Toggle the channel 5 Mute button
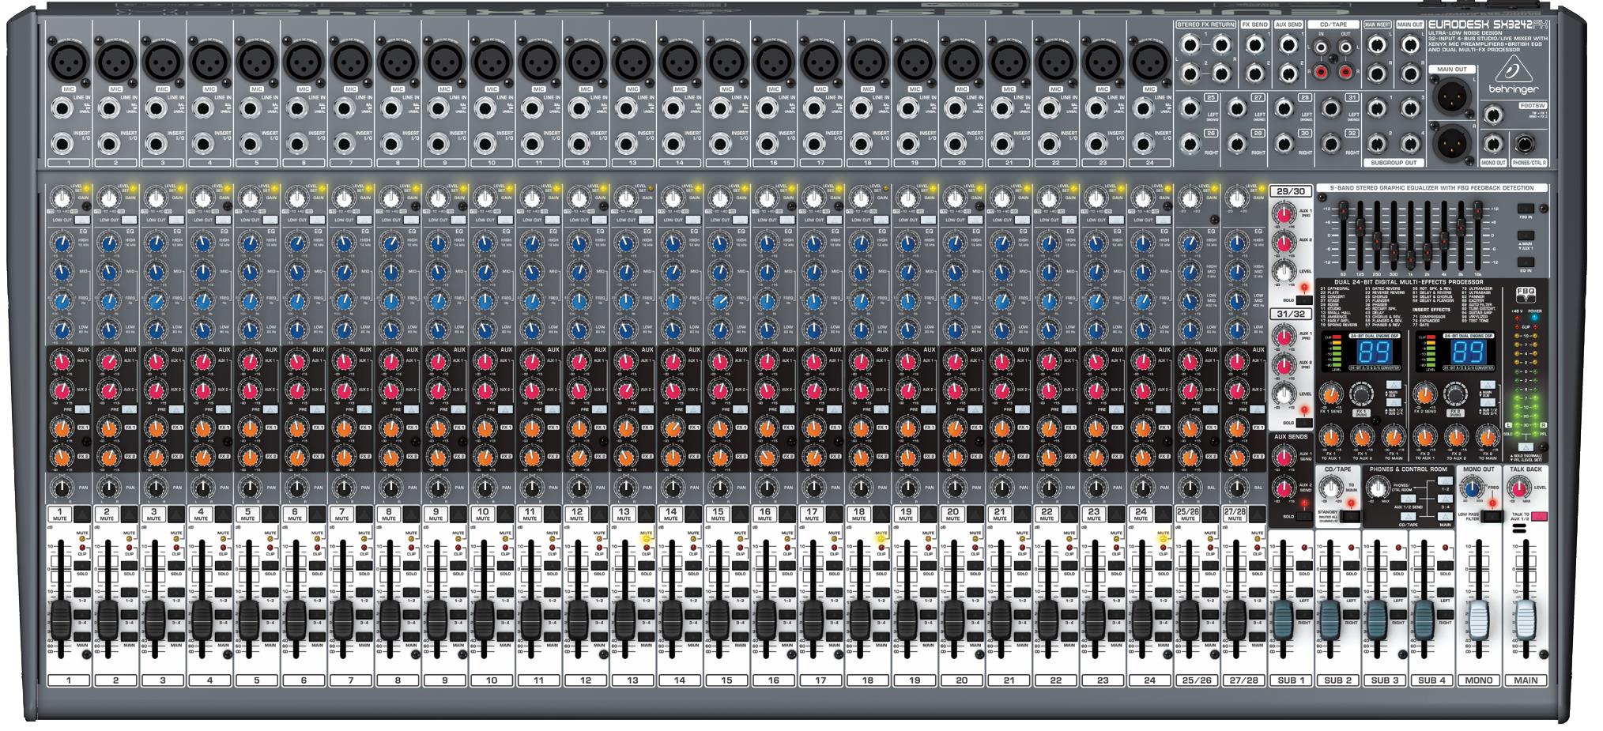The width and height of the screenshot is (1603, 731). pyautogui.click(x=270, y=514)
